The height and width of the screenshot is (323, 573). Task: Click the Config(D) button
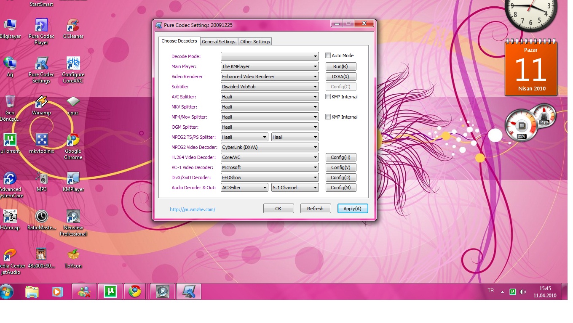click(341, 177)
